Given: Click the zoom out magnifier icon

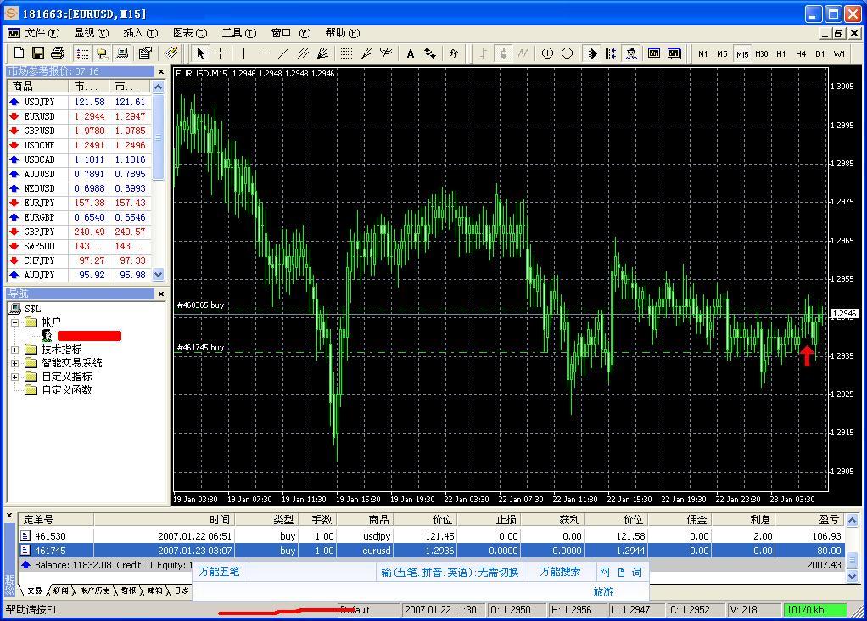Looking at the screenshot, I should click(x=567, y=53).
